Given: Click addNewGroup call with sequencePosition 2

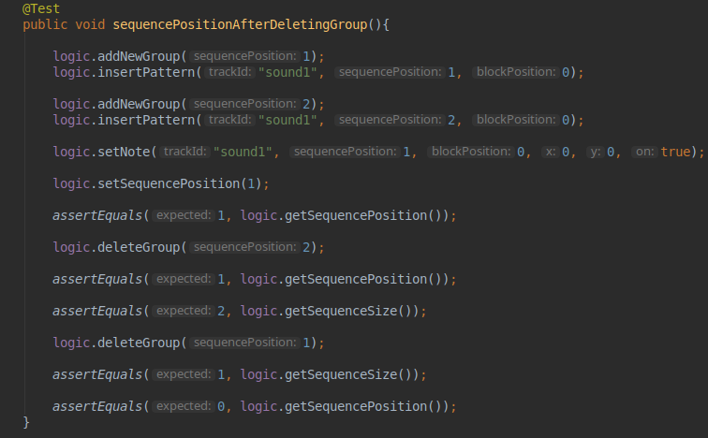Looking at the screenshot, I should [139, 104].
